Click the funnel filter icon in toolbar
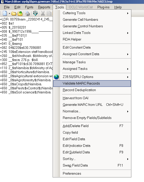Screen dimensions: 144x182 coord(35,13)
